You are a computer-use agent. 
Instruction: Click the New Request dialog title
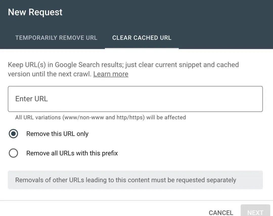[35, 12]
